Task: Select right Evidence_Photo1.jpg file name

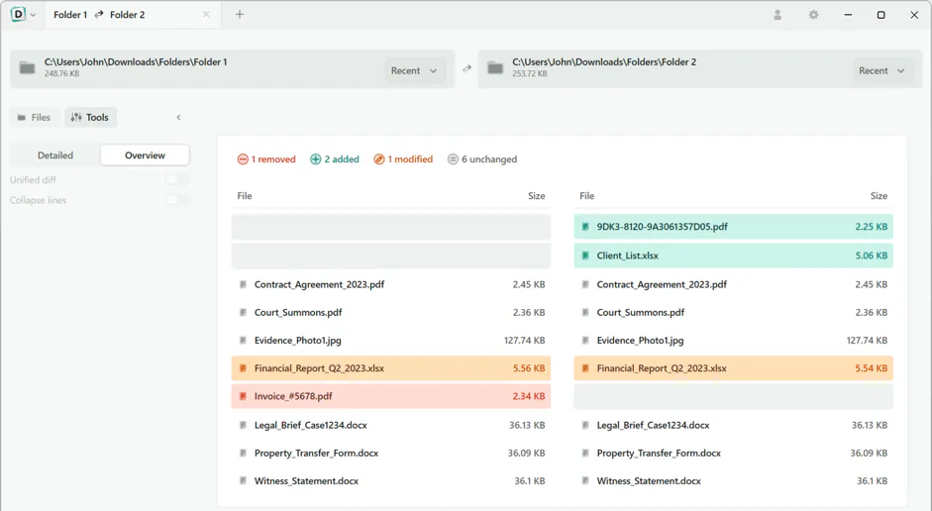Action: pyautogui.click(x=640, y=341)
